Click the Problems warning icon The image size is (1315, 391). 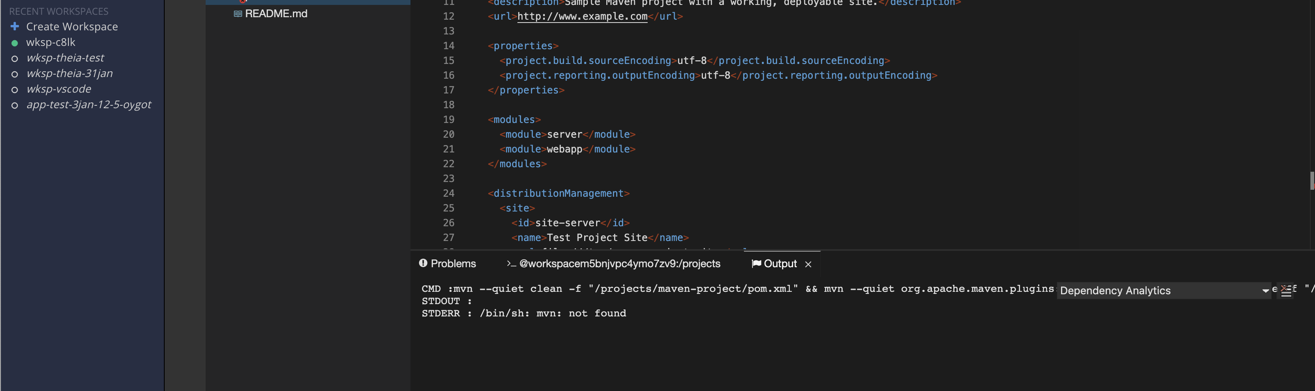(423, 263)
